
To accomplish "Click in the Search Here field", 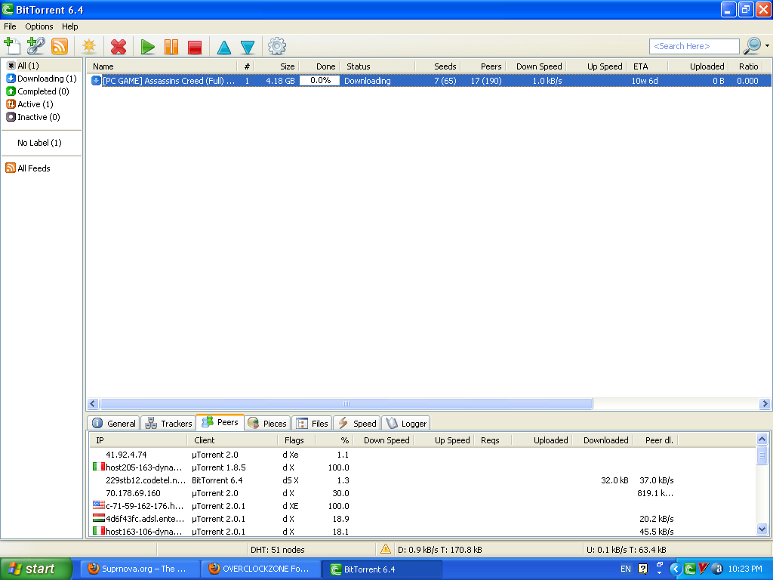I will click(x=694, y=46).
